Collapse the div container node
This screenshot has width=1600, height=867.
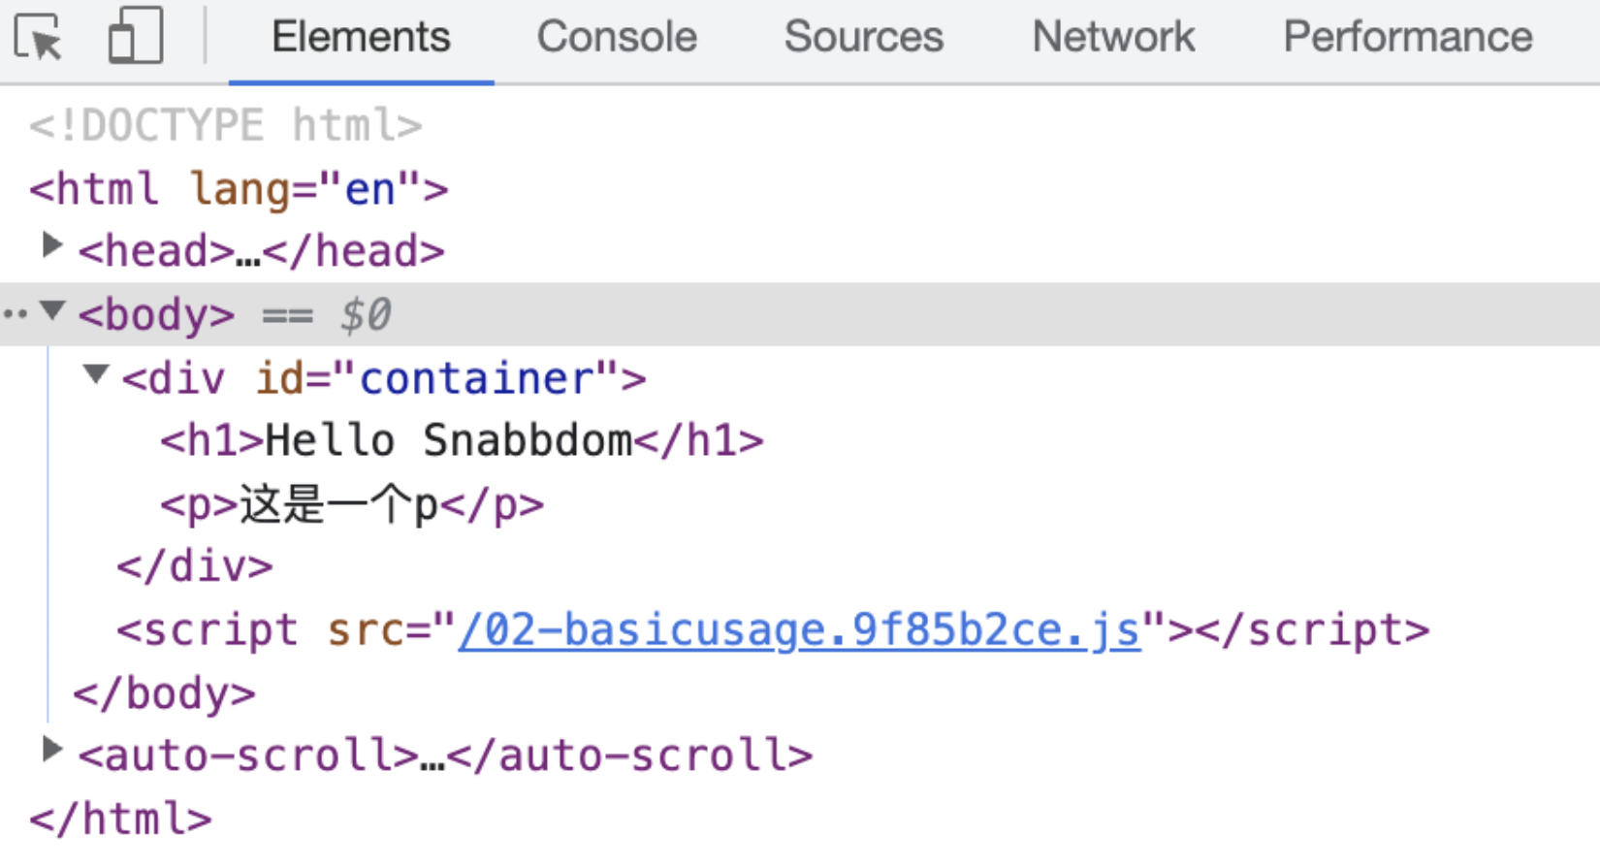click(95, 374)
